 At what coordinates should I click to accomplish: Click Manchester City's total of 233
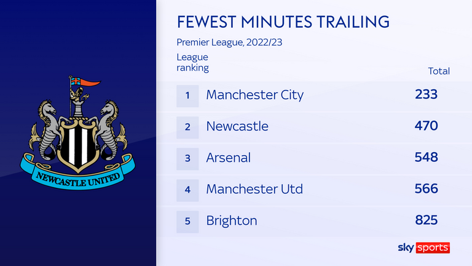point(427,94)
